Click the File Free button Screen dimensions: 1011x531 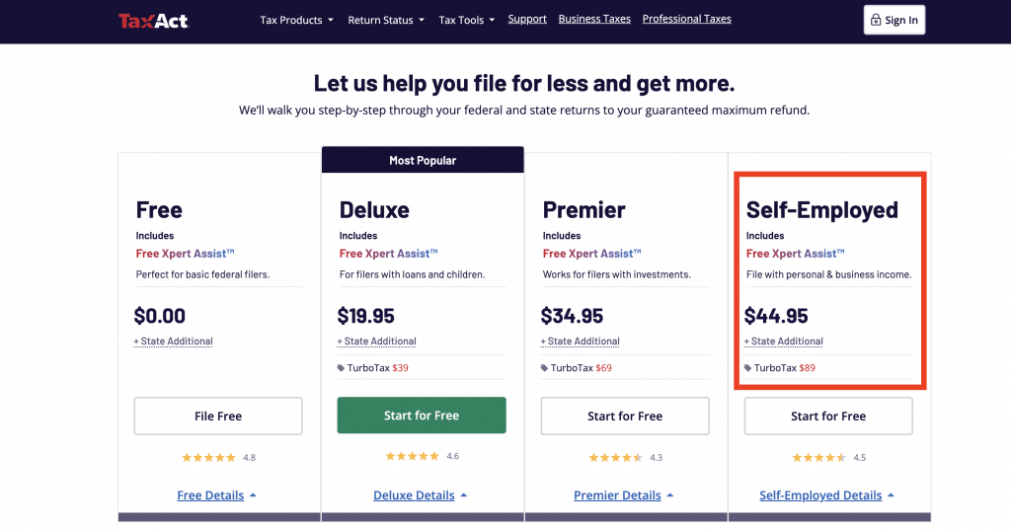[x=218, y=417]
